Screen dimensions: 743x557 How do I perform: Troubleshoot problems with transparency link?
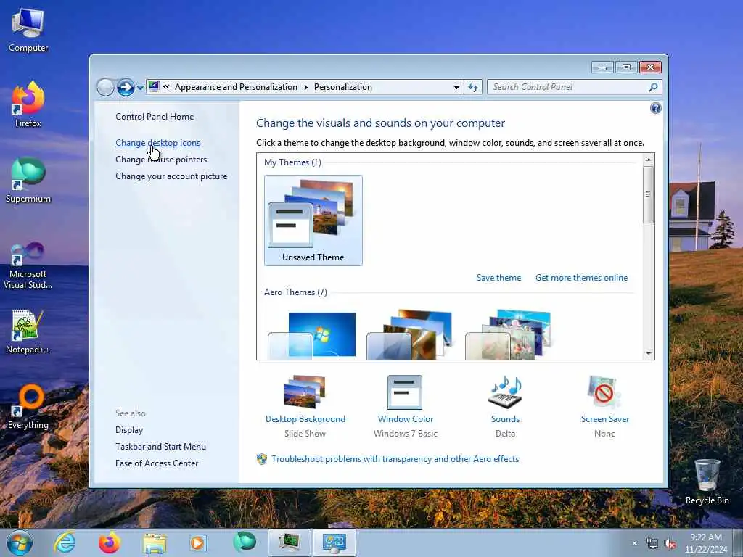[395, 459]
